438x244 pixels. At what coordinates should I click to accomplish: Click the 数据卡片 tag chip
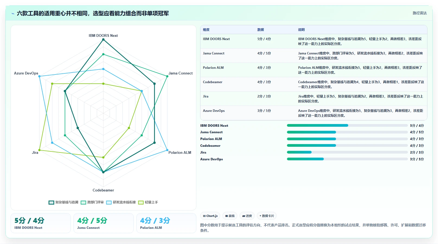click(267, 216)
